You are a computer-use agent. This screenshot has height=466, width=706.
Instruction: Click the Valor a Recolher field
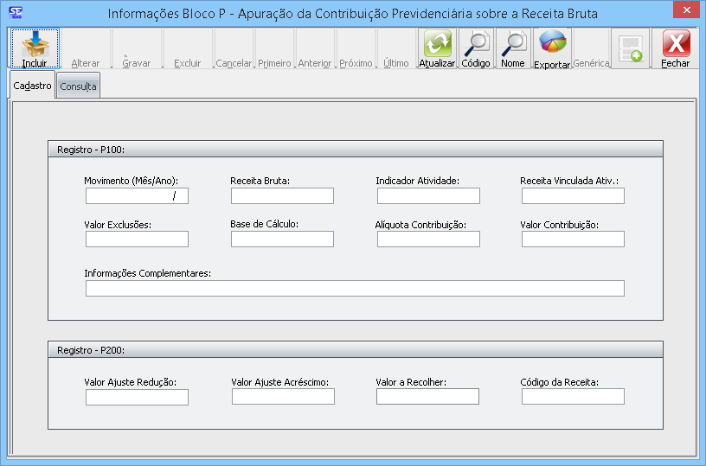click(427, 397)
